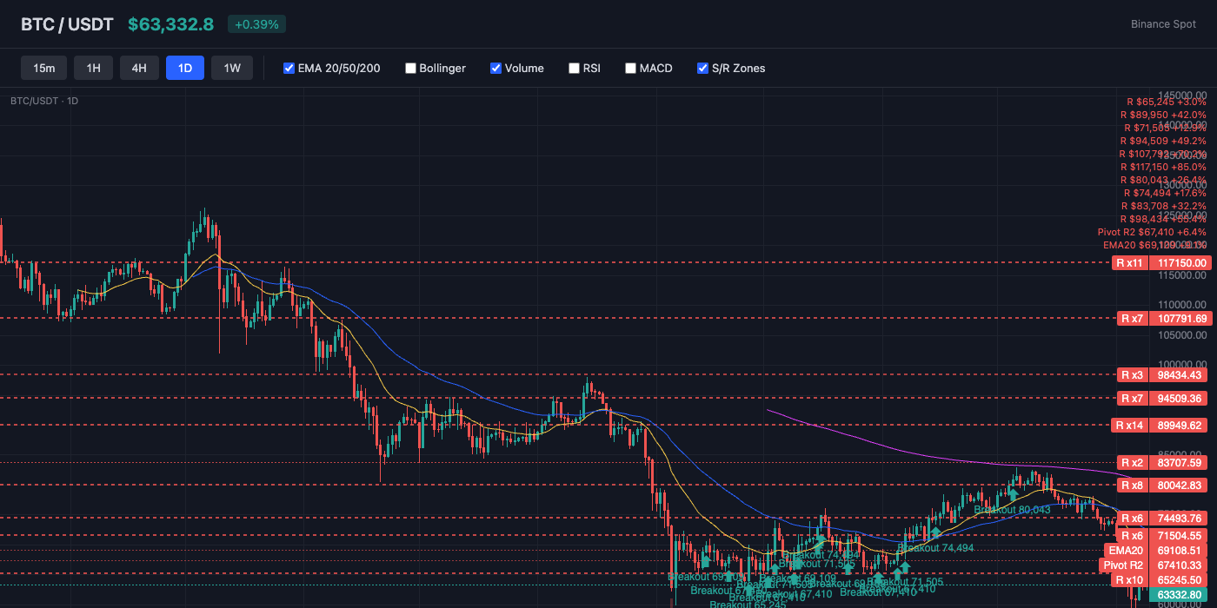Click the 115000.00 price axis label
Screen dimensions: 1217x608
pyautogui.click(x=1180, y=274)
